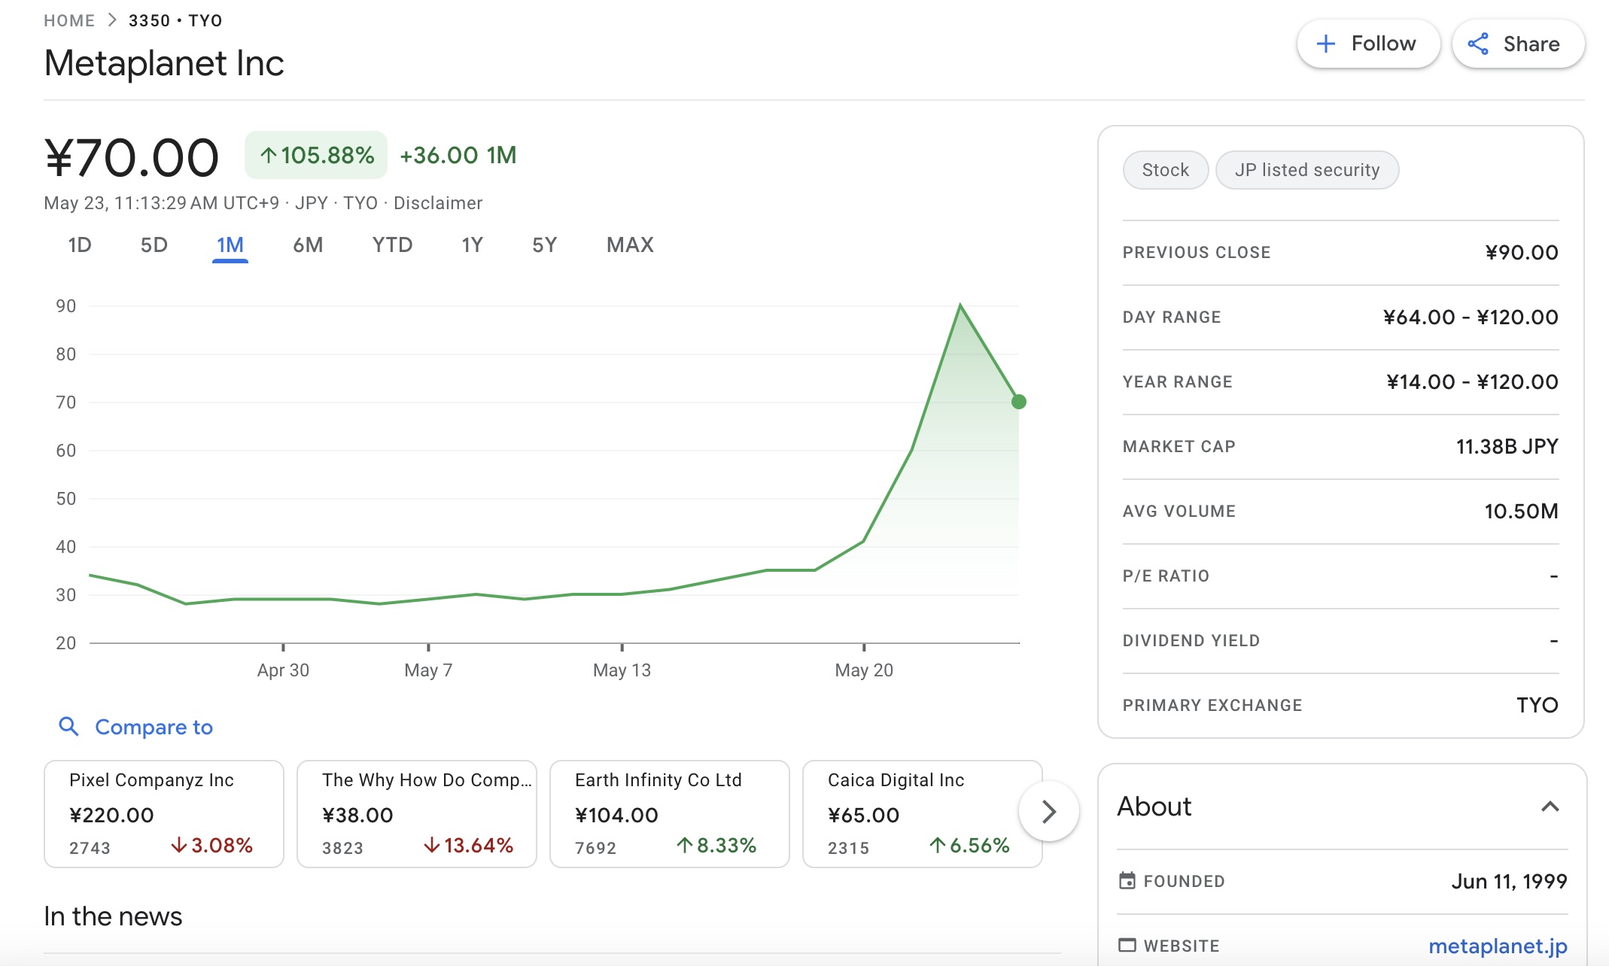
Task: Click the up arrow in 105.88% badge
Action: (269, 156)
